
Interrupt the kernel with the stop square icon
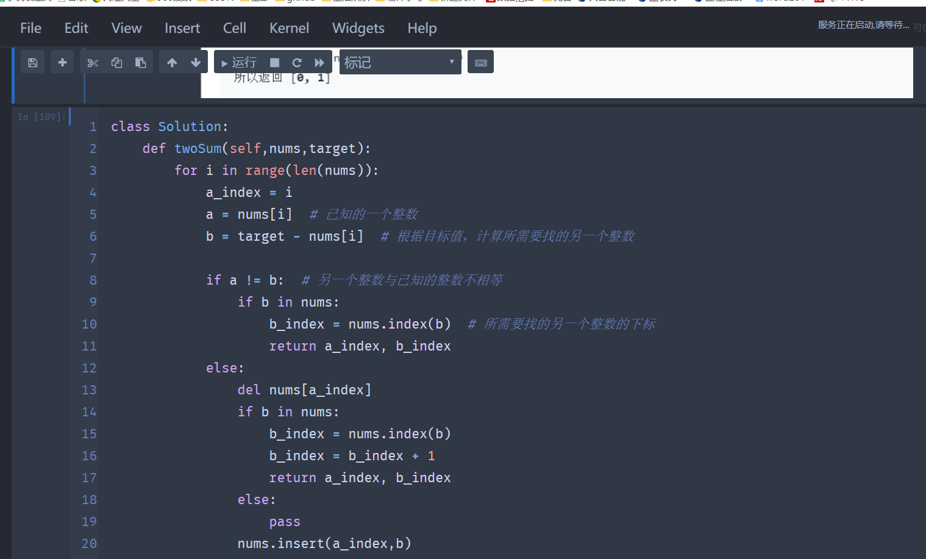coord(274,62)
